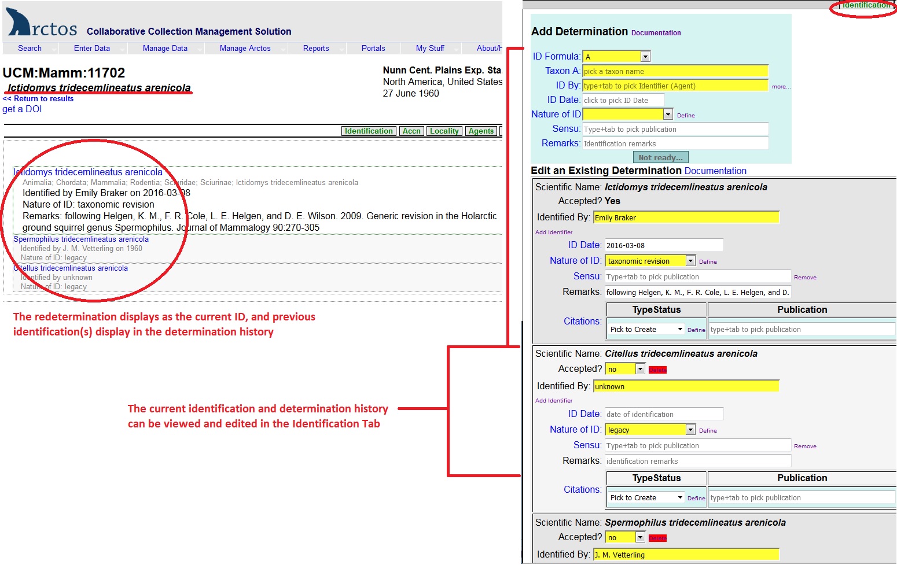Click Add Identifier under Emily Braker
The width and height of the screenshot is (897, 572).
click(554, 233)
